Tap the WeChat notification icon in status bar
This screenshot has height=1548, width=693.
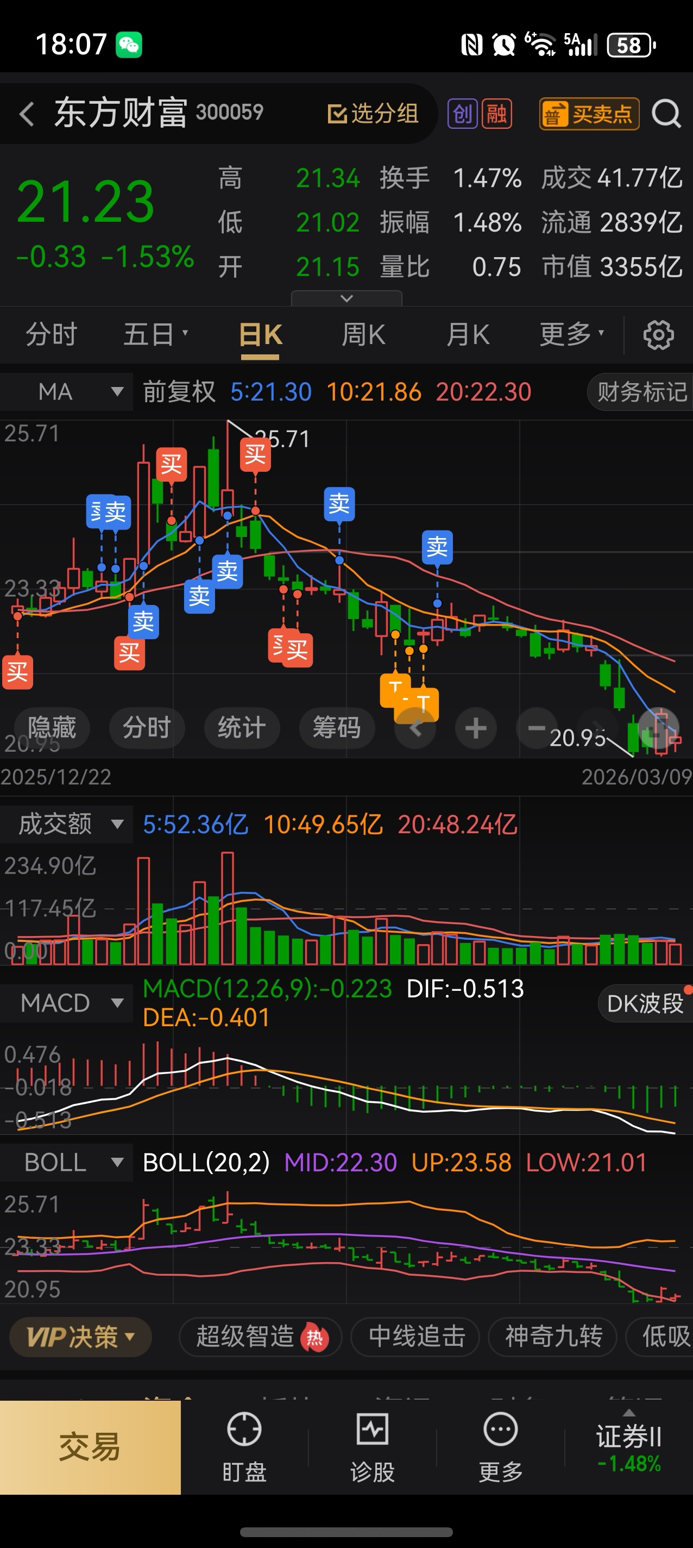pyautogui.click(x=129, y=45)
